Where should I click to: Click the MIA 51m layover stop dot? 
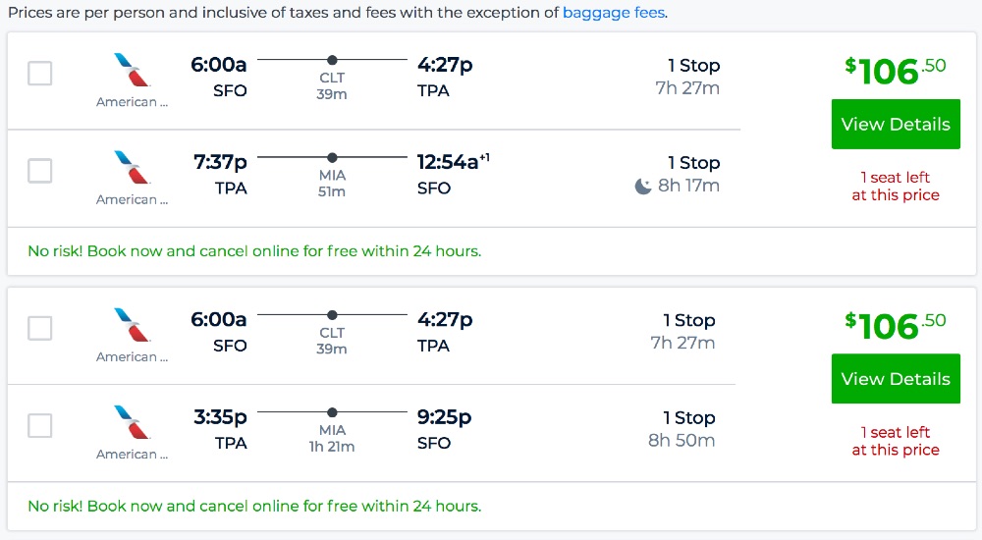pos(332,157)
